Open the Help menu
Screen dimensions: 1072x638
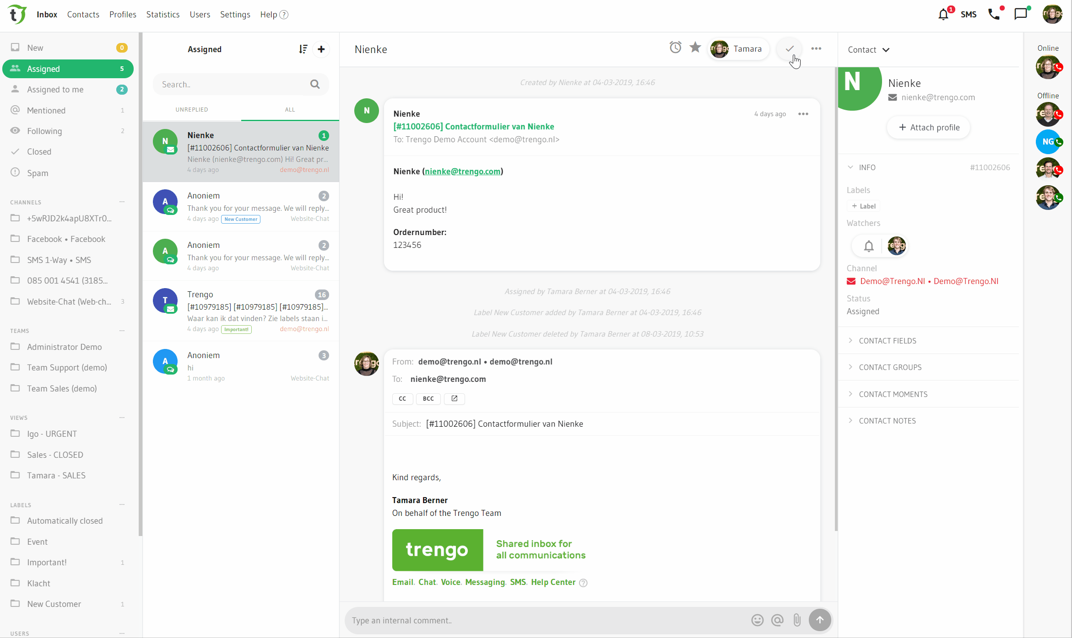click(274, 15)
